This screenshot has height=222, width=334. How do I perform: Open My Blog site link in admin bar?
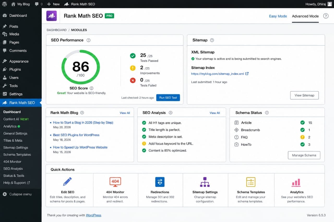(21, 4)
